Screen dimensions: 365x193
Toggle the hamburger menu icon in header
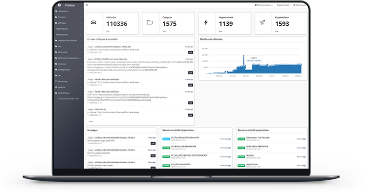(x=87, y=5)
